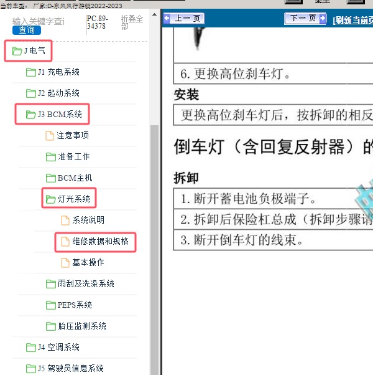This screenshot has width=373, height=375.
Task: Click step 1. 断开蓄电池负极端子
Action: point(248,199)
